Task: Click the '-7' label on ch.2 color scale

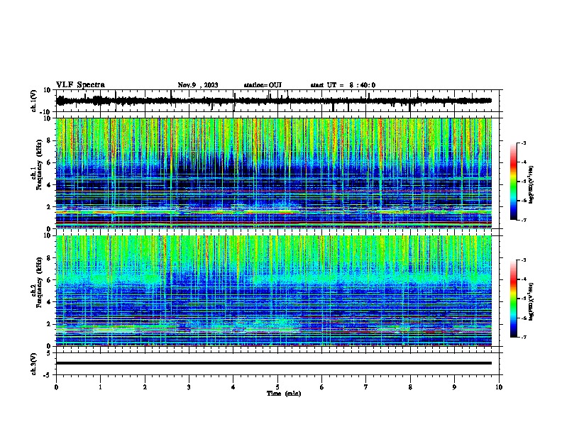Action: click(x=523, y=338)
